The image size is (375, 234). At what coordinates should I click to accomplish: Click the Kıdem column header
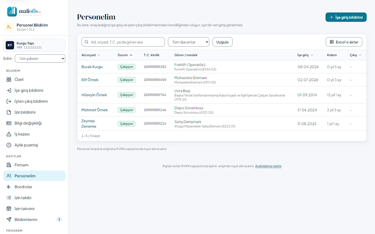point(332,55)
